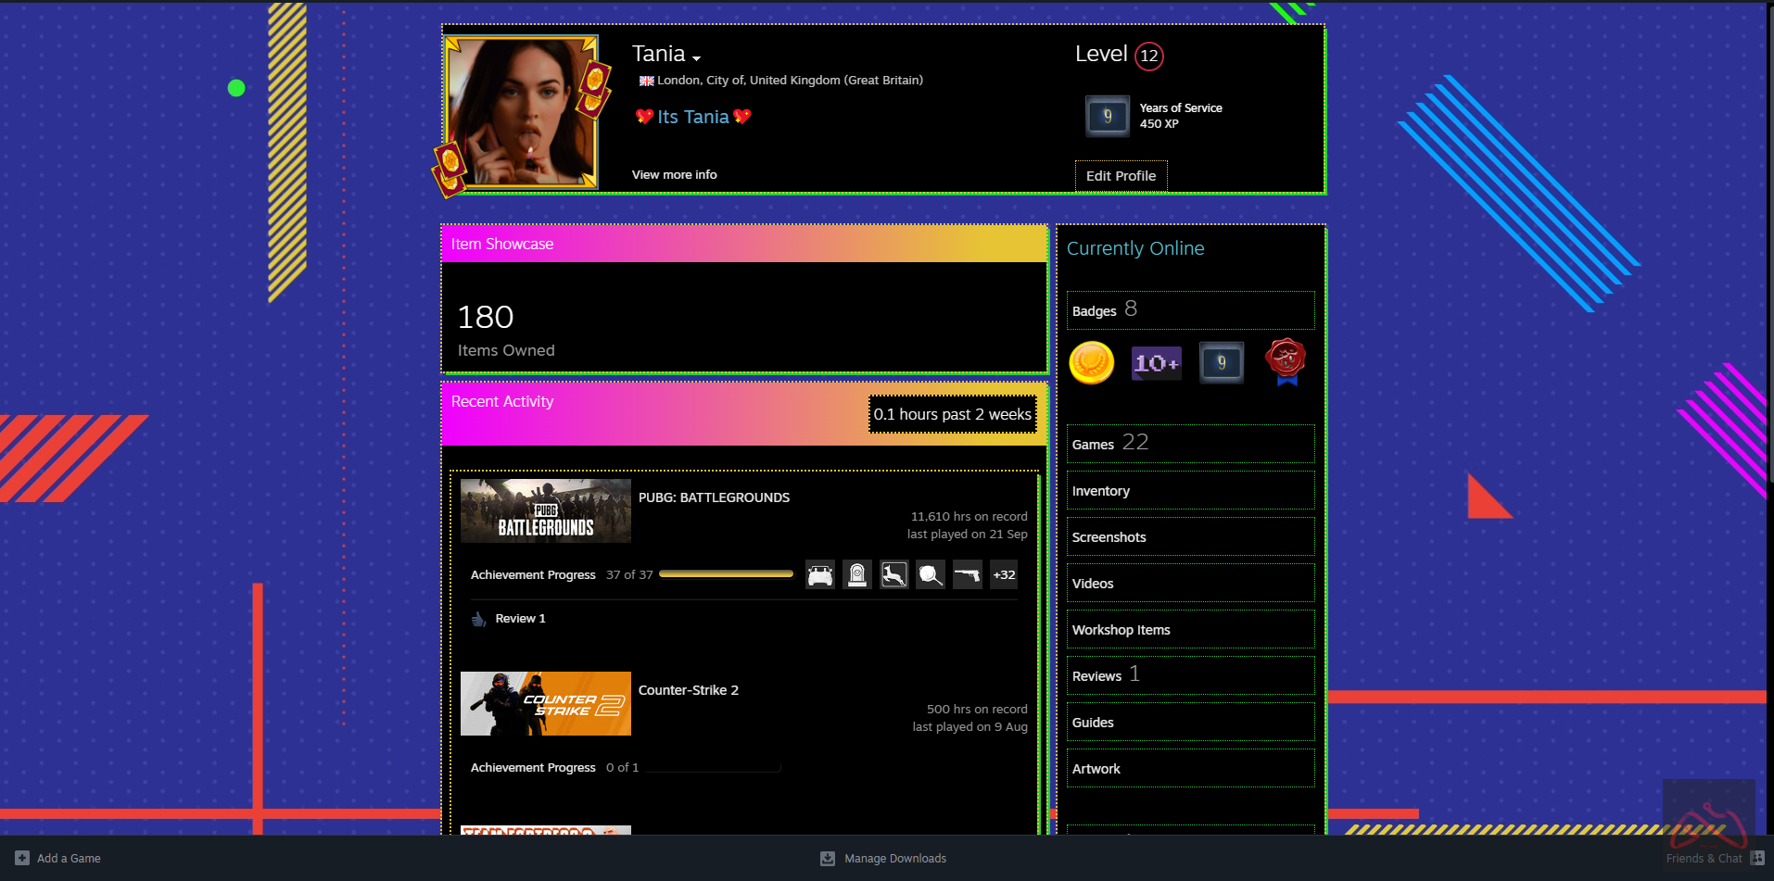Image resolution: width=1774 pixels, height=881 pixels.
Task: Open the gold laurel coin badge
Action: point(1091,363)
